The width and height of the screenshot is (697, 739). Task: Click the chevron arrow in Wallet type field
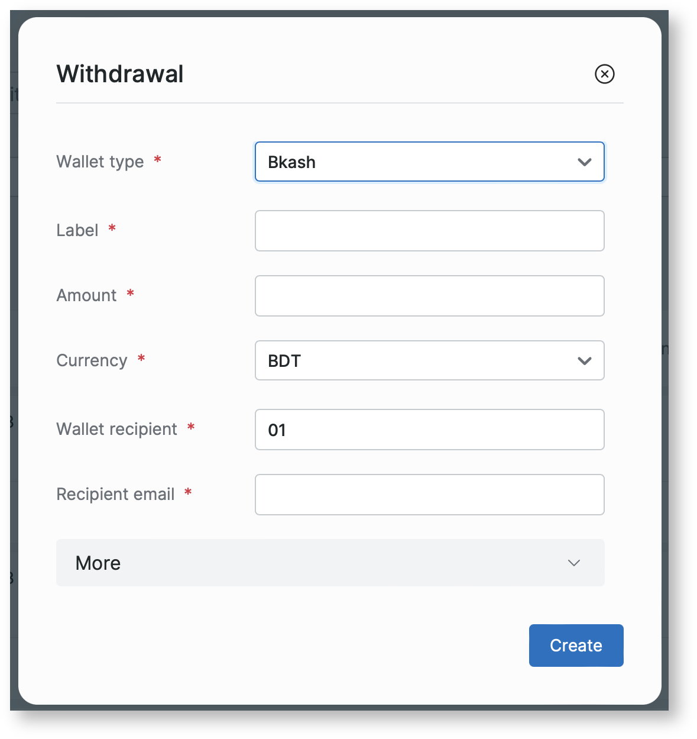(584, 162)
